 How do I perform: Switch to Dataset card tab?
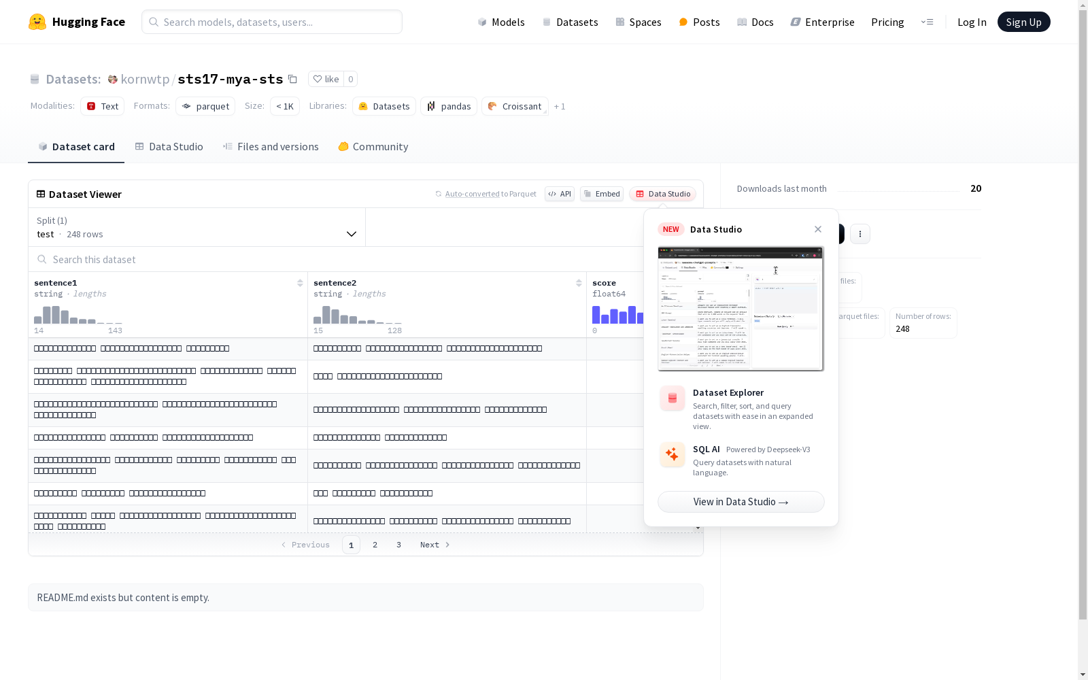(76, 146)
